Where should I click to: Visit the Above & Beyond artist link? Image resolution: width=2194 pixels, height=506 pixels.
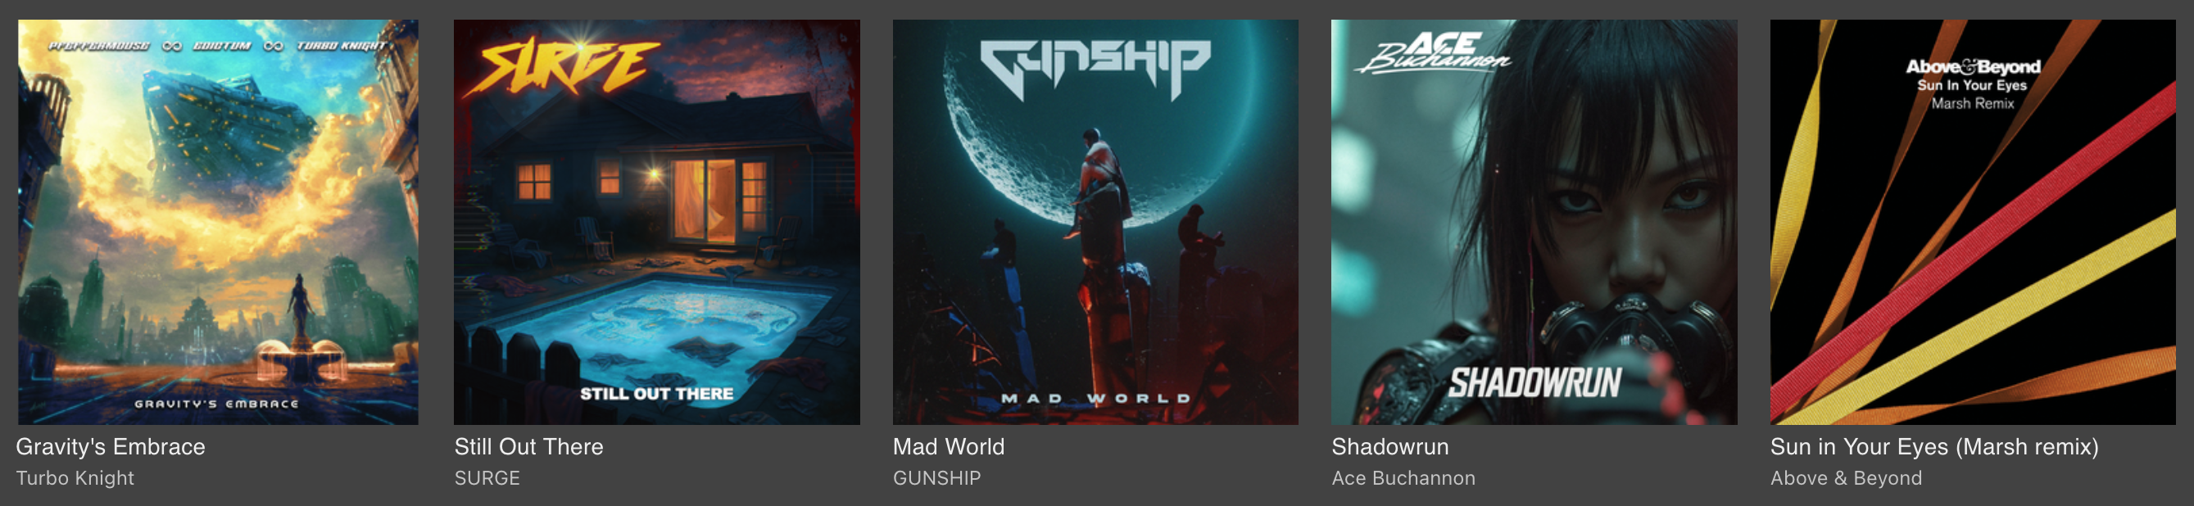(1846, 479)
